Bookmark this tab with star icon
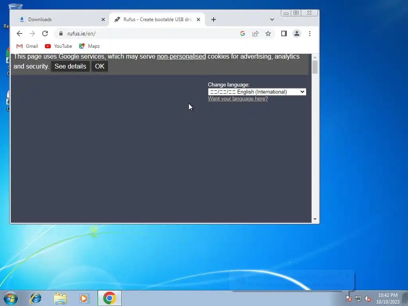The width and height of the screenshot is (408, 306). (268, 33)
